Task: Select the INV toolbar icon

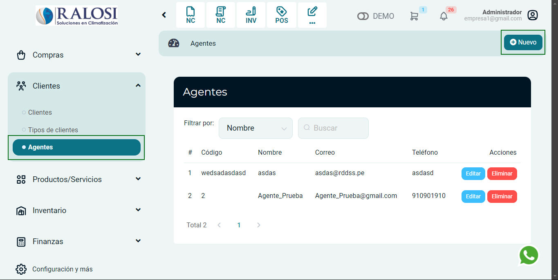Action: click(x=251, y=15)
